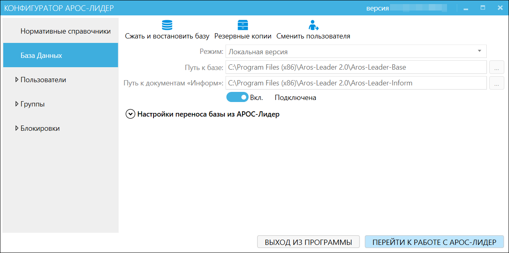Expand Настройки переноса базы chevron circle
The image size is (509, 253).
pyautogui.click(x=130, y=114)
